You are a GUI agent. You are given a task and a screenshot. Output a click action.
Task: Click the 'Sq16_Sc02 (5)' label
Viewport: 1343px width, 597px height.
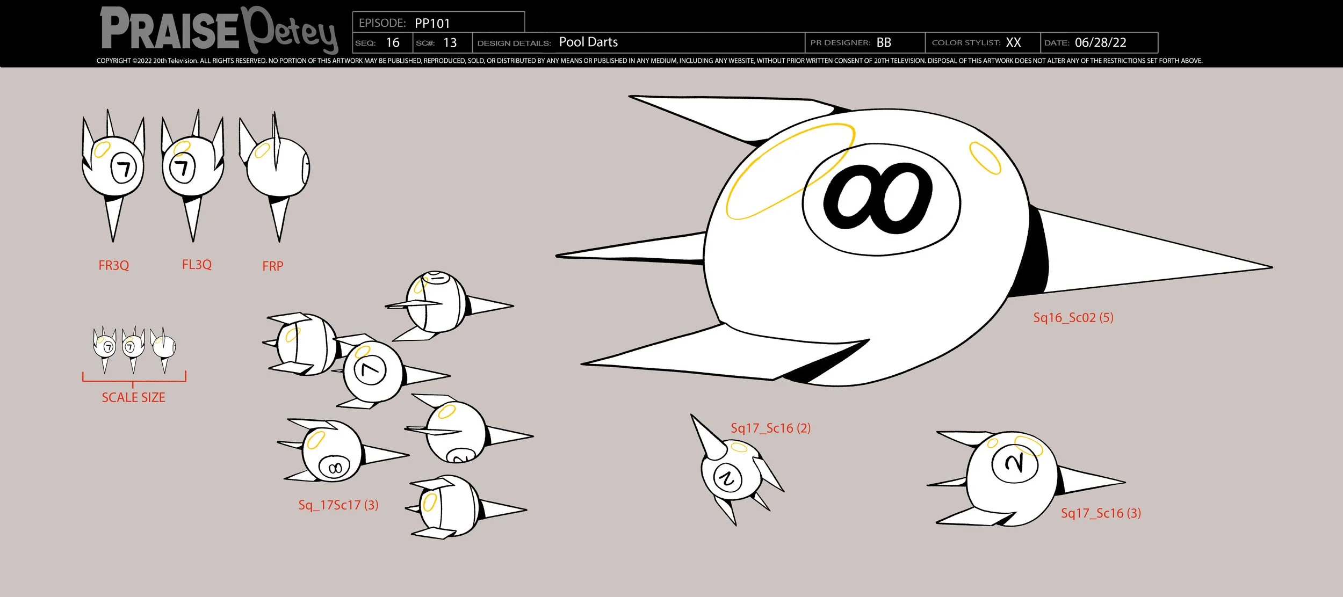[x=1073, y=317]
